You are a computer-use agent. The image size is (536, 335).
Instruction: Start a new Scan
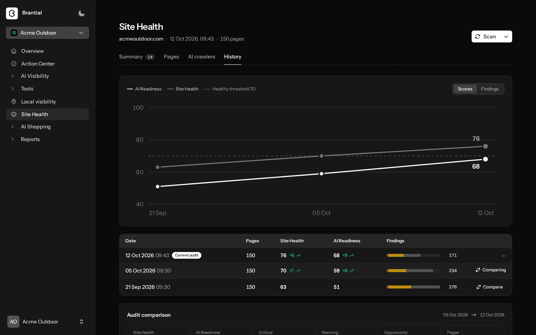pyautogui.click(x=486, y=37)
